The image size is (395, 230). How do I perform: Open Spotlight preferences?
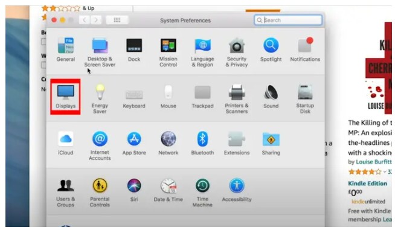(x=271, y=50)
